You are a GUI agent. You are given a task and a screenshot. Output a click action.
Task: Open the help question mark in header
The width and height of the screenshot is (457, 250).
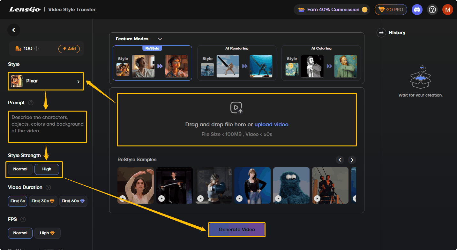tap(432, 10)
